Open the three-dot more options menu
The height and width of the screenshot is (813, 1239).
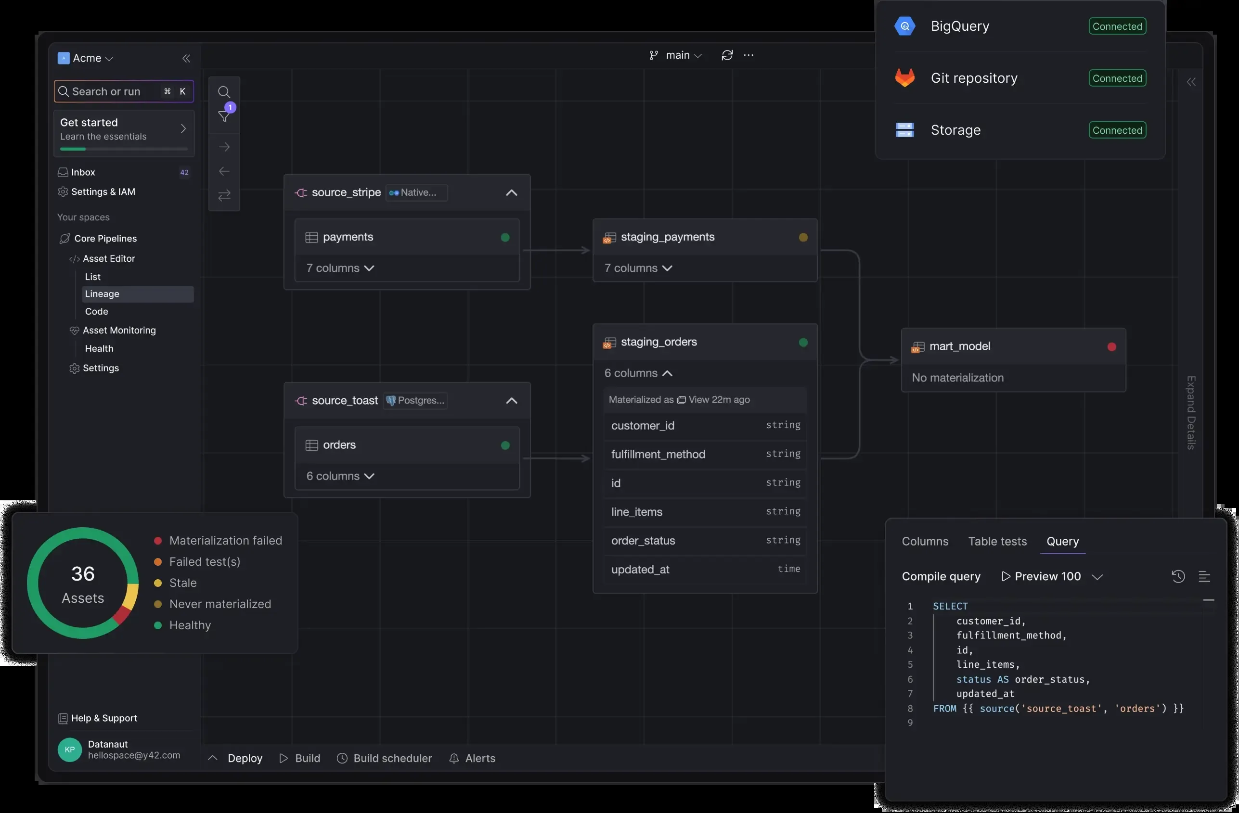click(749, 55)
